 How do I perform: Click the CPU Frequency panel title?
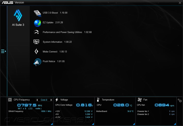pyautogui.click(x=22, y=100)
